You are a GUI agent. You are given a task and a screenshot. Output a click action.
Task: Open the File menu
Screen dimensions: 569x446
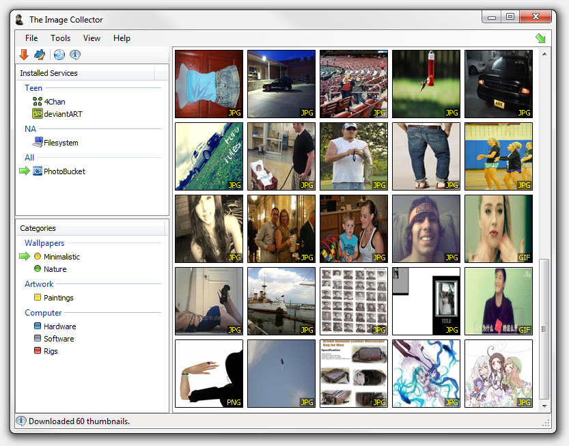coord(31,38)
